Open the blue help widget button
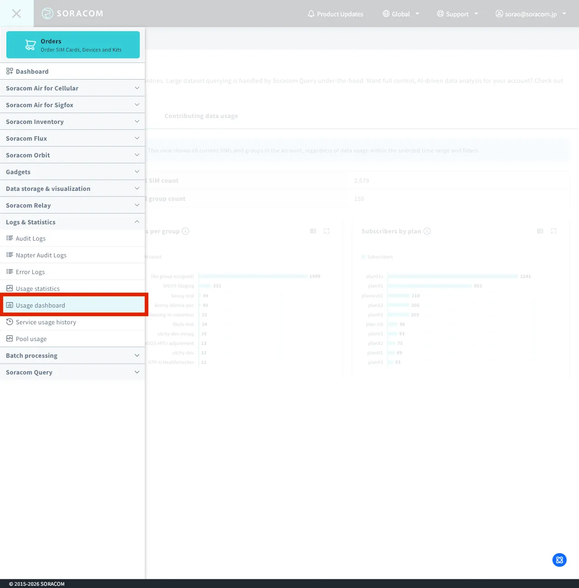Image resolution: width=579 pixels, height=588 pixels. (560, 560)
